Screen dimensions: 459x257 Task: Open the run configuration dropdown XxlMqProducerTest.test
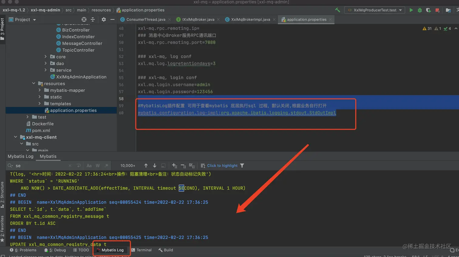[x=375, y=10]
